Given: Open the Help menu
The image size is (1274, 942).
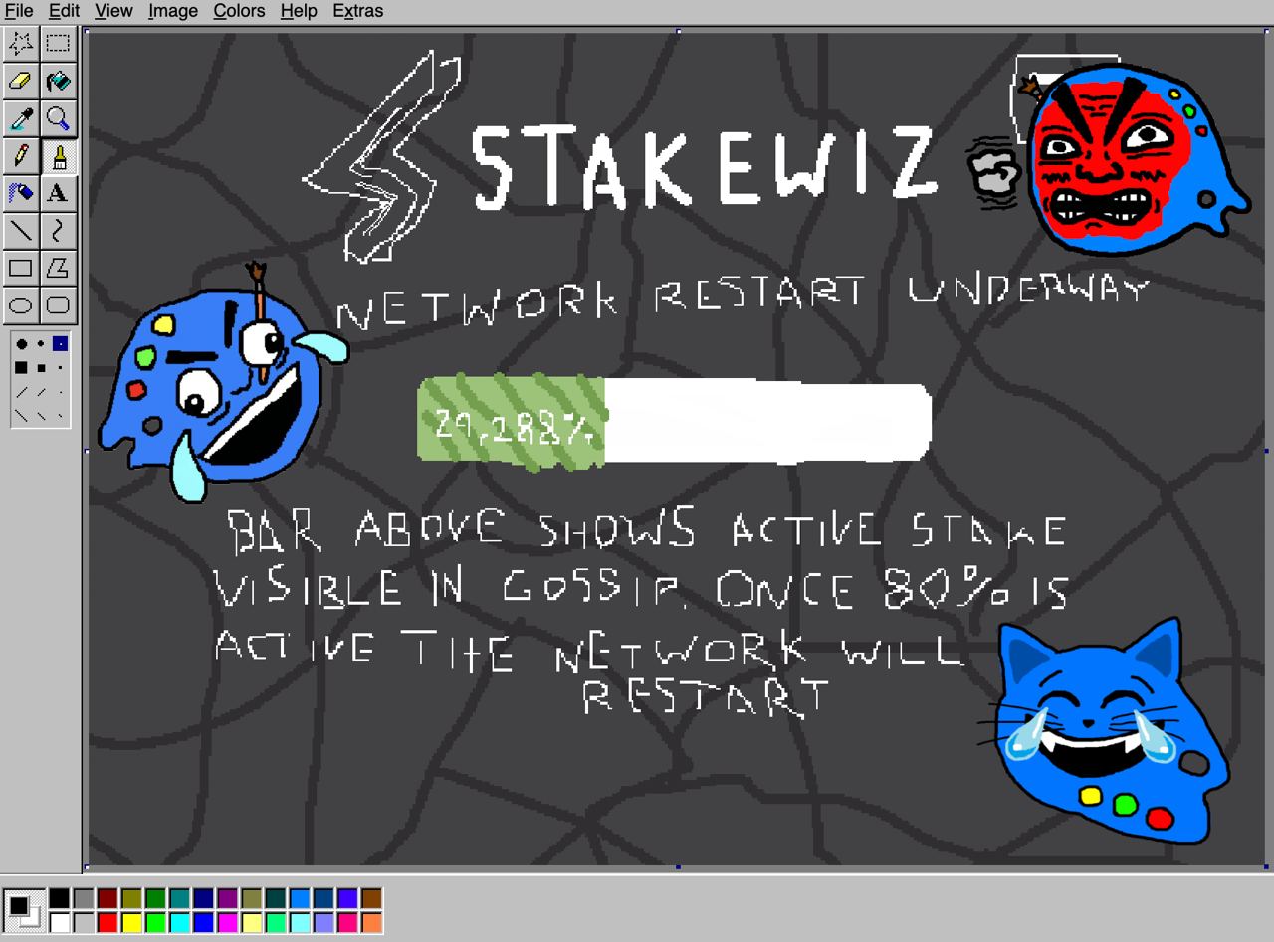Looking at the screenshot, I should pos(299,11).
